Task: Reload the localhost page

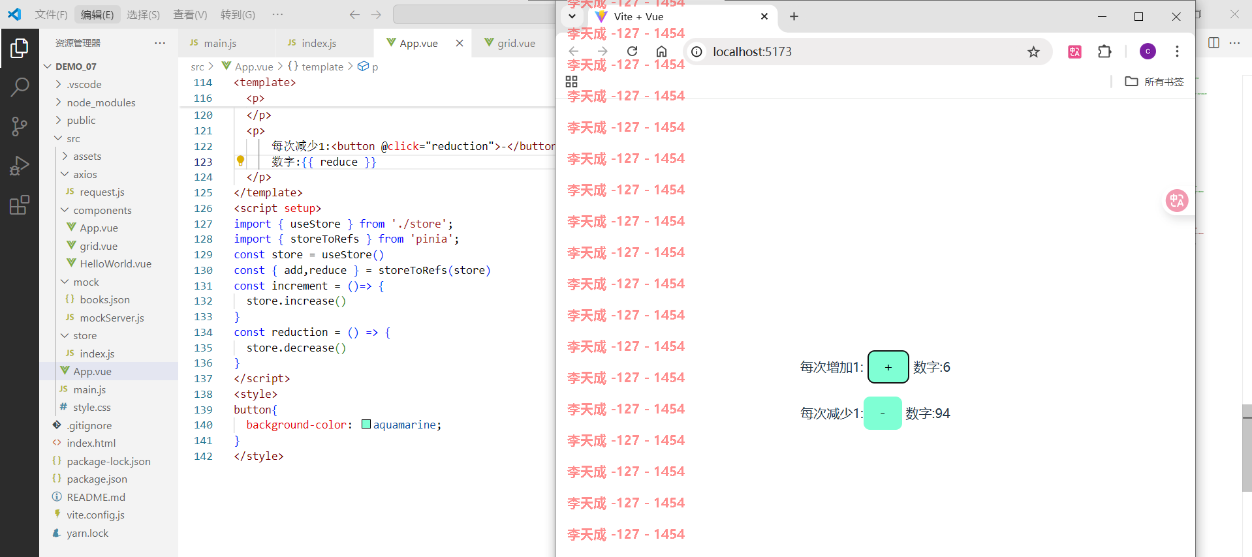Action: (632, 51)
